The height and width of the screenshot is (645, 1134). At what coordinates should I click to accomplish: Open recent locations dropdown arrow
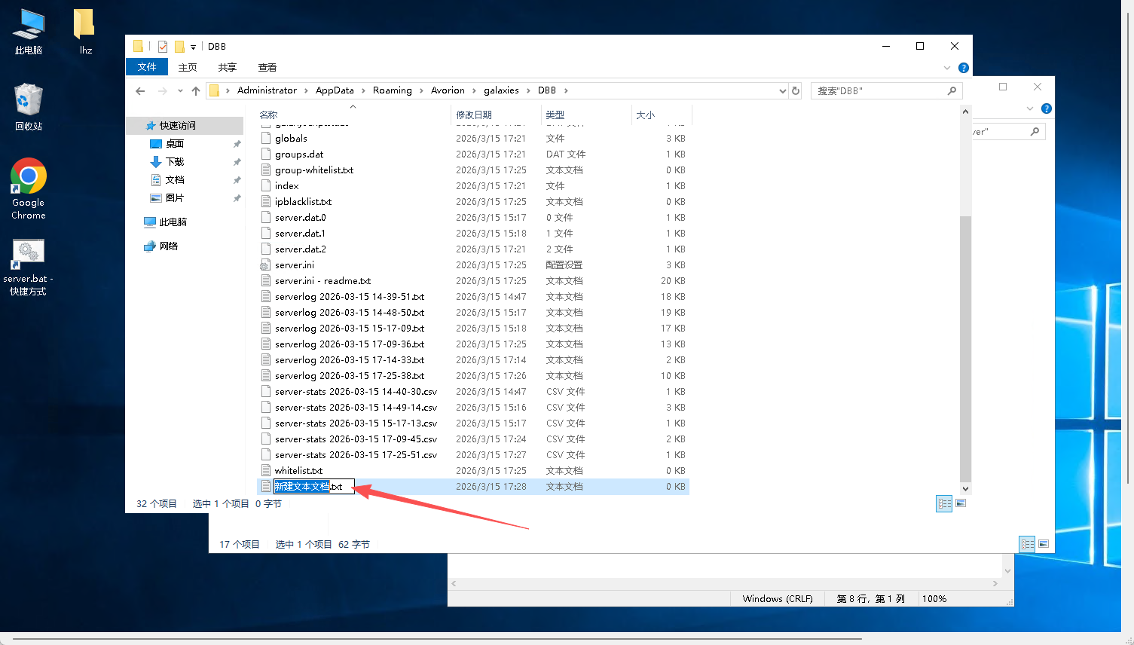(180, 91)
